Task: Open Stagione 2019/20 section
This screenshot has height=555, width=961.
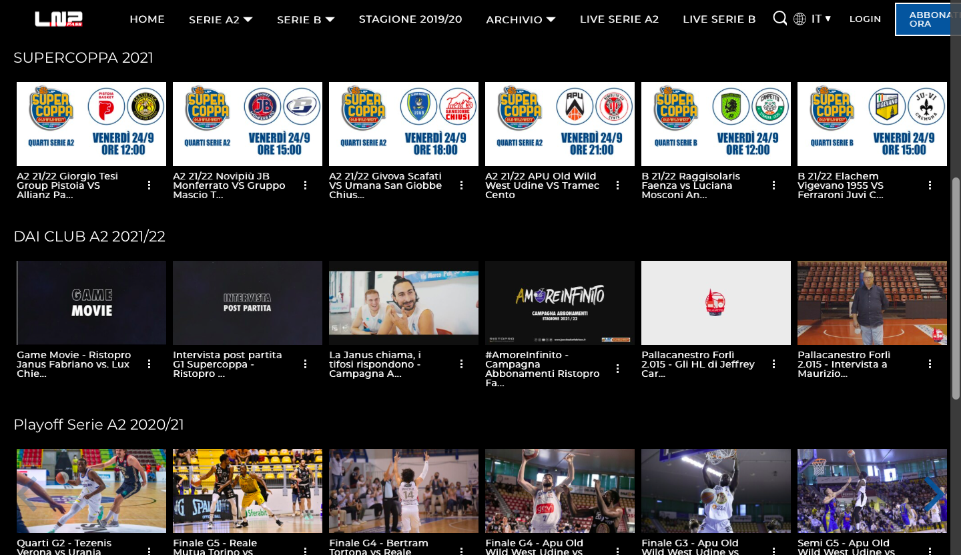Action: 410,19
